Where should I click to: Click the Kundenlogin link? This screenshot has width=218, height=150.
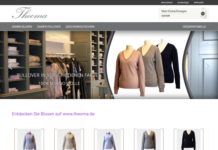(183, 2)
